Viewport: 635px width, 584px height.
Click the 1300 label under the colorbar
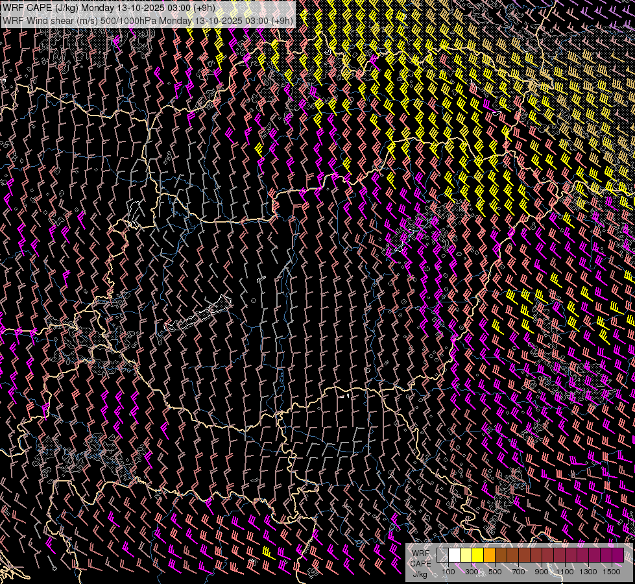coord(588,572)
